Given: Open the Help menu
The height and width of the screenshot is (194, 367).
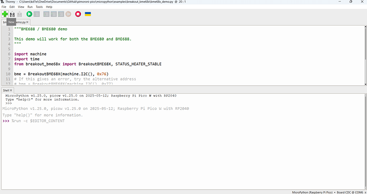Looking at the screenshot, I should tap(49, 7).
